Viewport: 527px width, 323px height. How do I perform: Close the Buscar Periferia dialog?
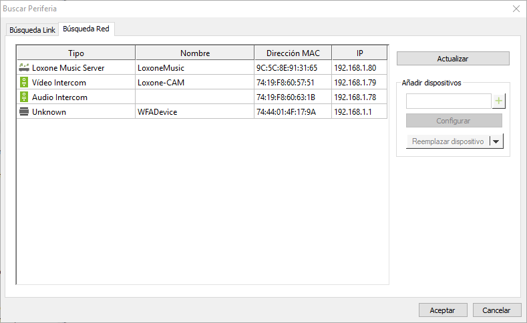(x=516, y=9)
